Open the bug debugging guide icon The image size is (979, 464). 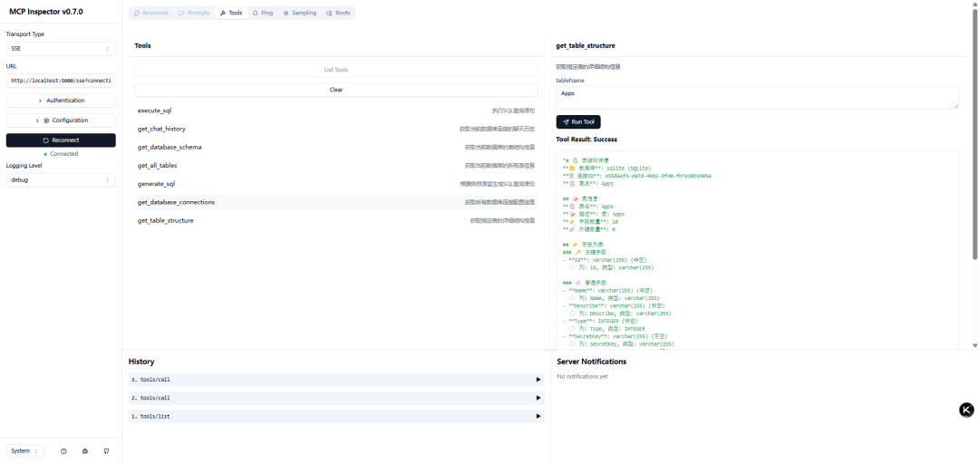pos(85,451)
